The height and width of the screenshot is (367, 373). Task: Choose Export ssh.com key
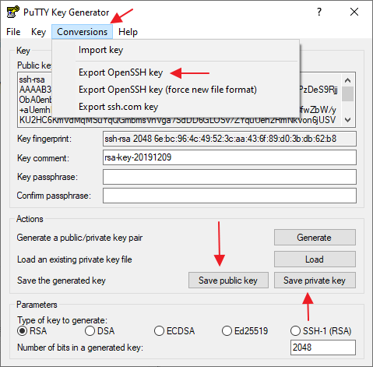tap(118, 107)
